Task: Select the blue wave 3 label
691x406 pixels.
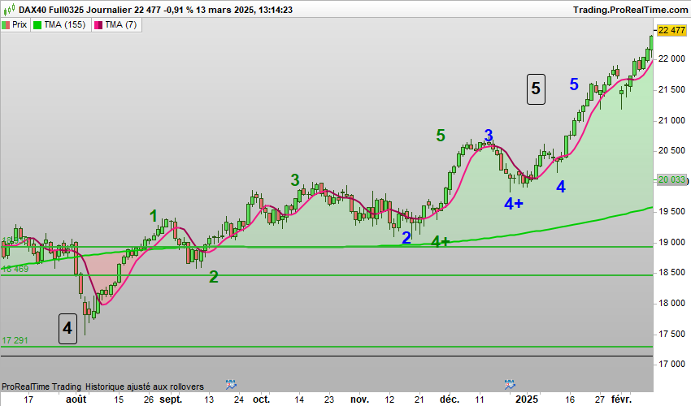Action: pyautogui.click(x=489, y=135)
